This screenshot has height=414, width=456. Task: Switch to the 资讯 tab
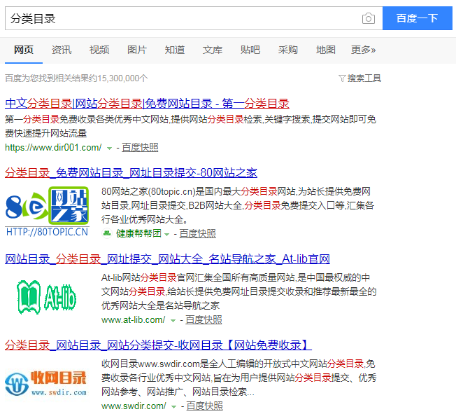[62, 50]
